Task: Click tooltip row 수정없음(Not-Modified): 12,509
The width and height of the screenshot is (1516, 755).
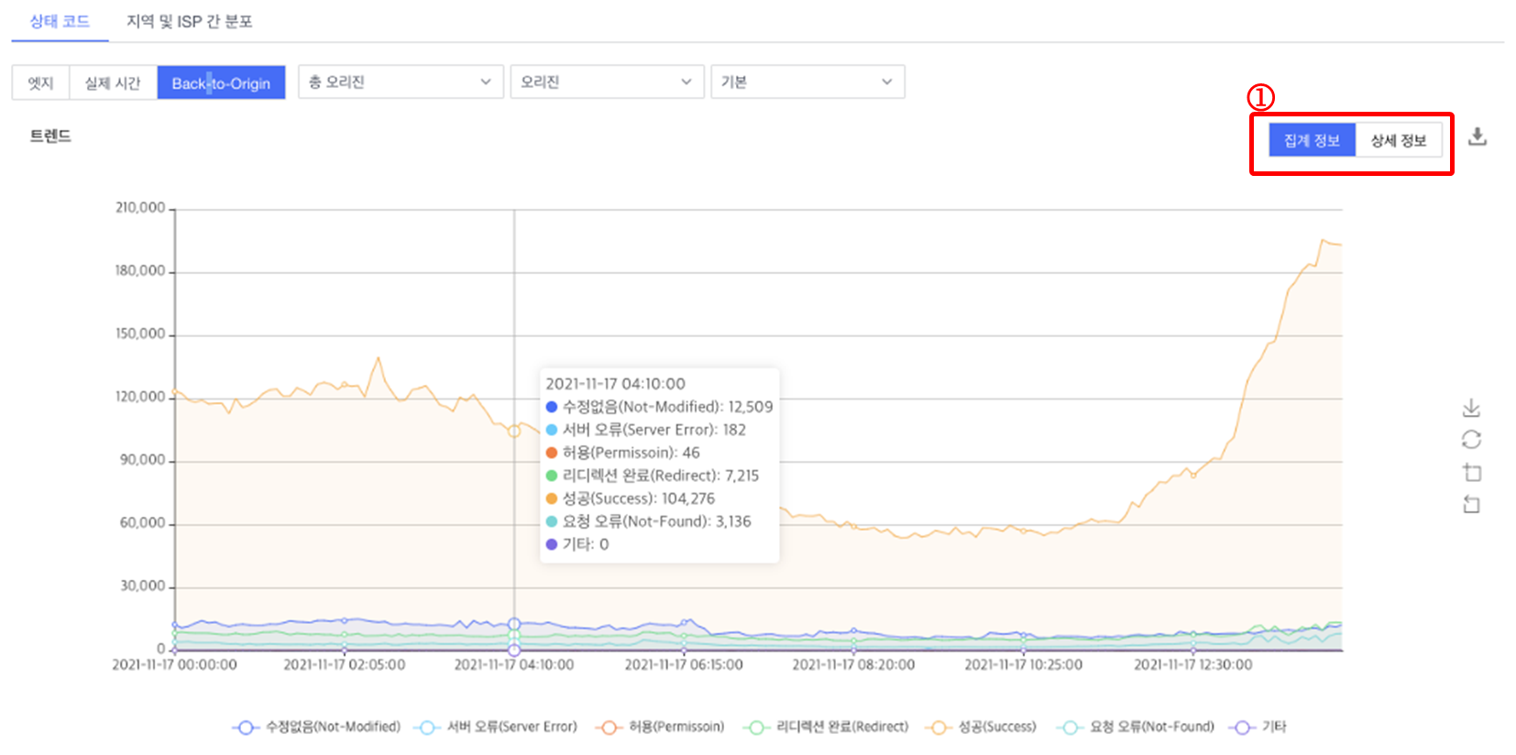Action: [x=659, y=407]
